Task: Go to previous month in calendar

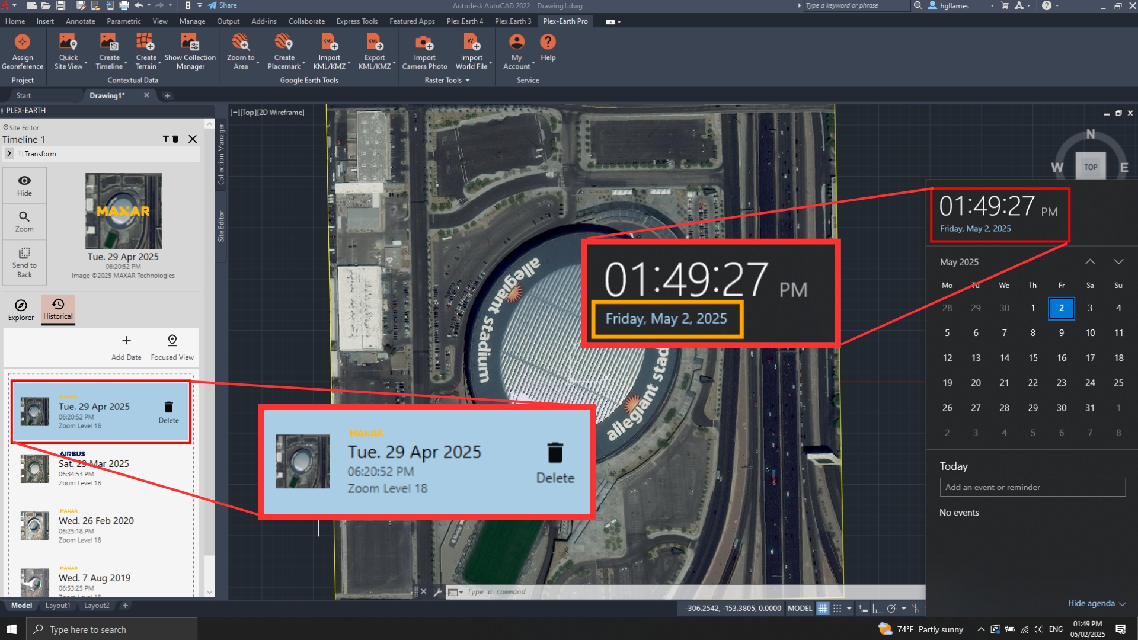Action: (1090, 262)
